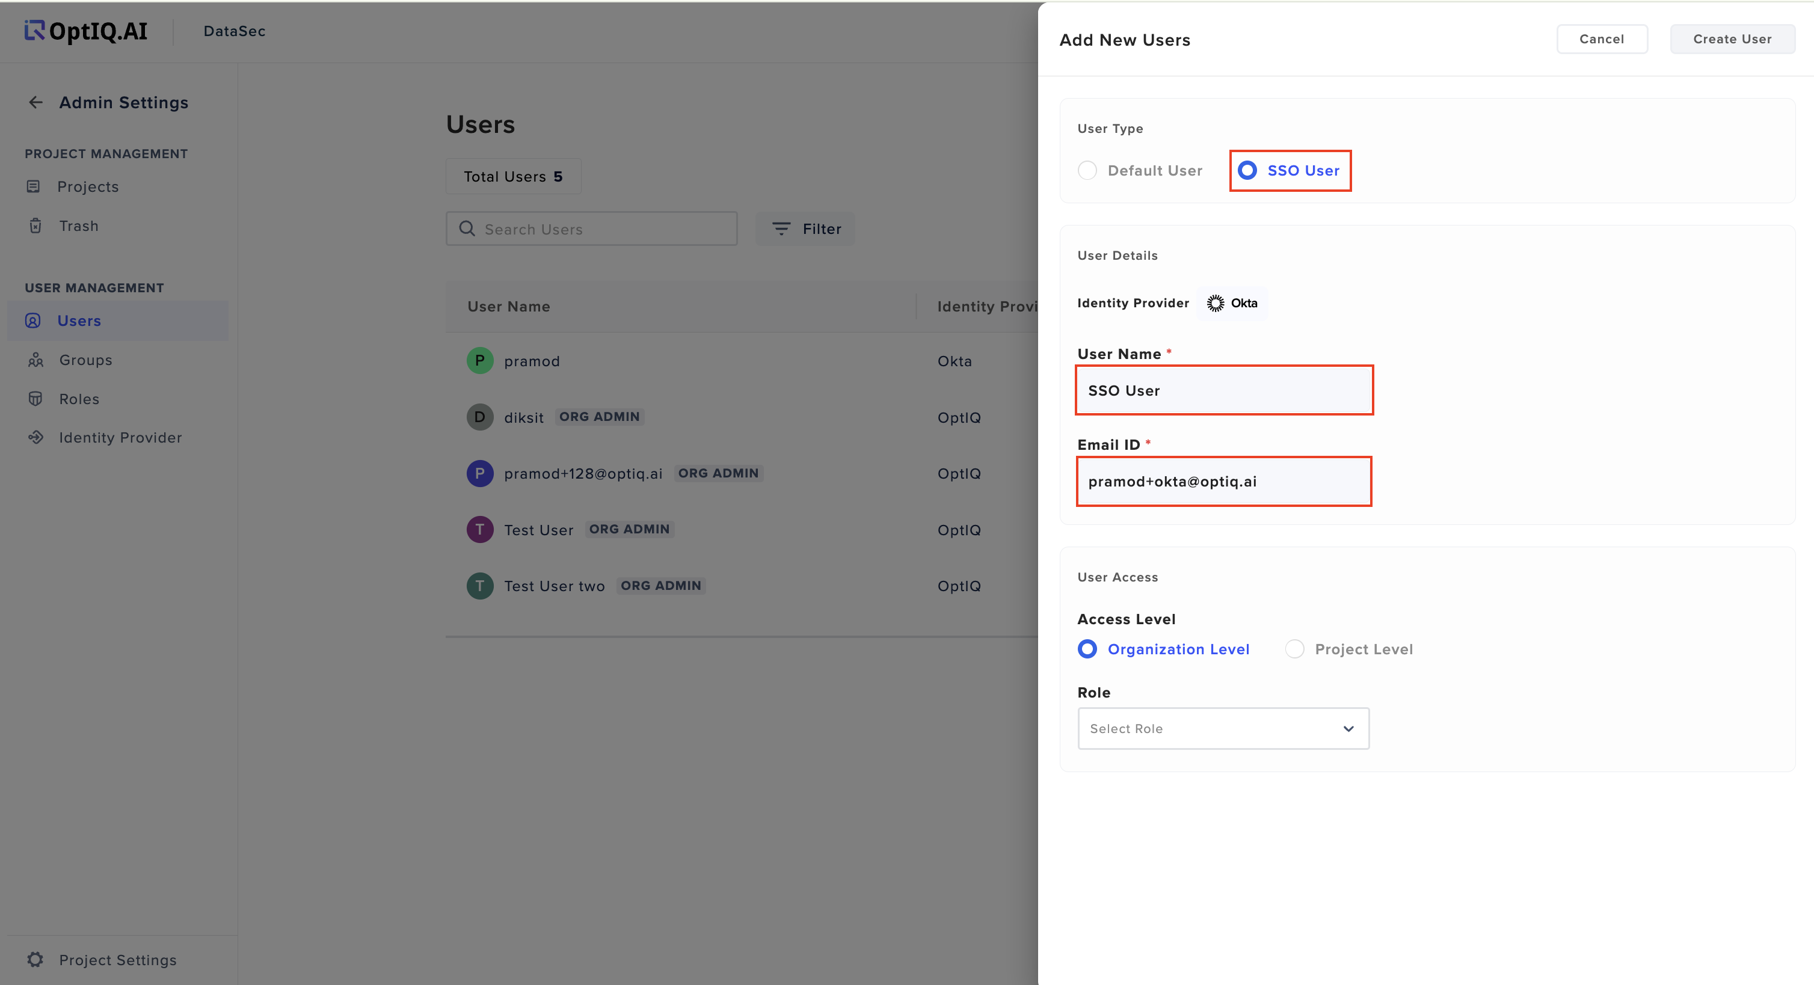Screen dimensions: 1814x985
Task: Click the Test User purple avatar
Action: coord(479,529)
